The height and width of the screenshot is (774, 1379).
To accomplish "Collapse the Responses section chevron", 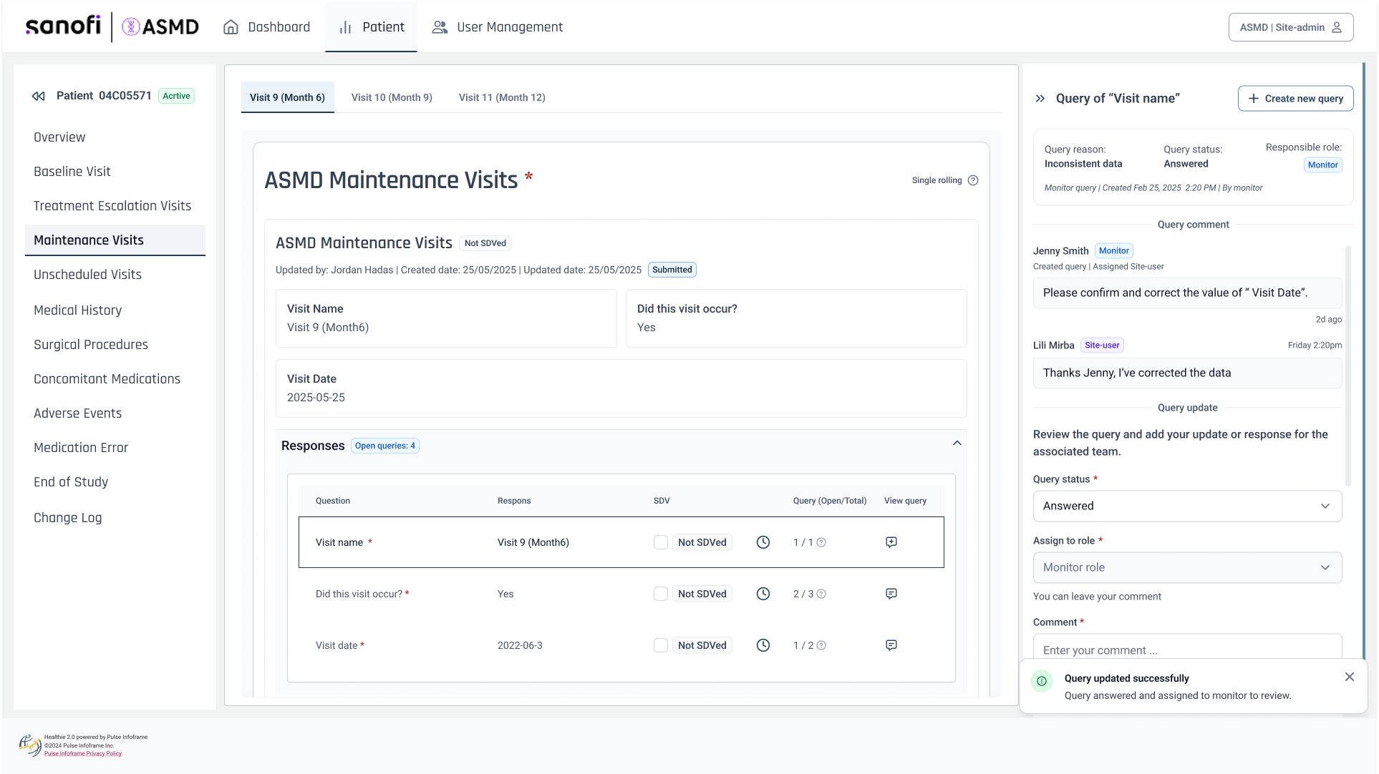I will pyautogui.click(x=957, y=444).
